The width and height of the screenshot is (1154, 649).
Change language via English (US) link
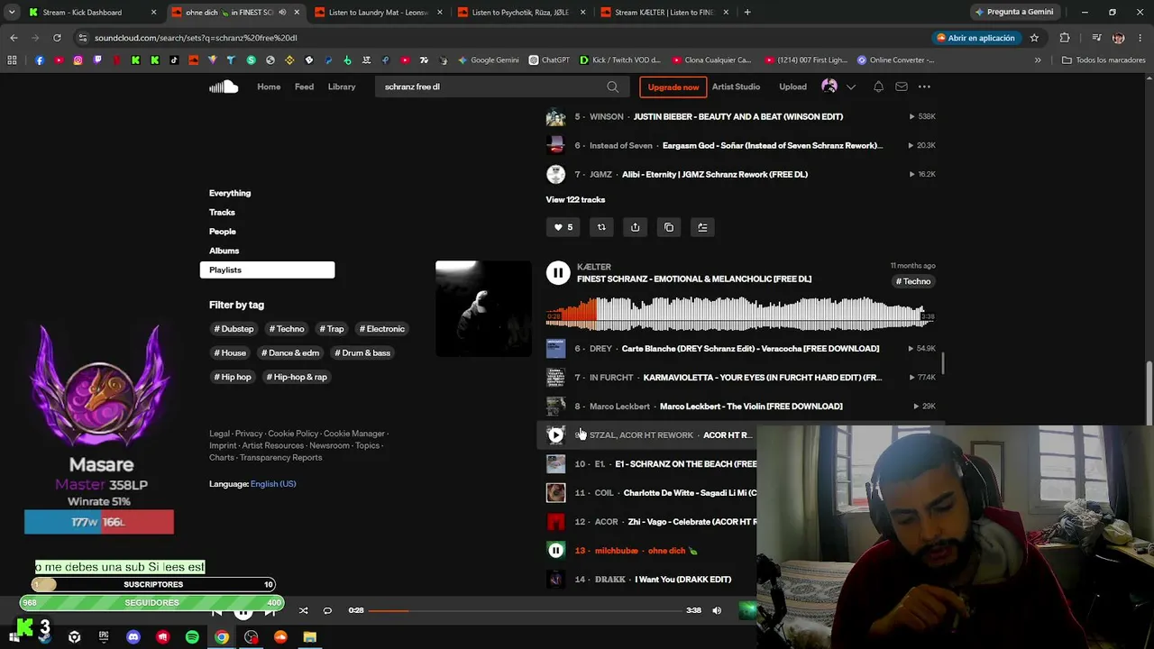(x=273, y=484)
